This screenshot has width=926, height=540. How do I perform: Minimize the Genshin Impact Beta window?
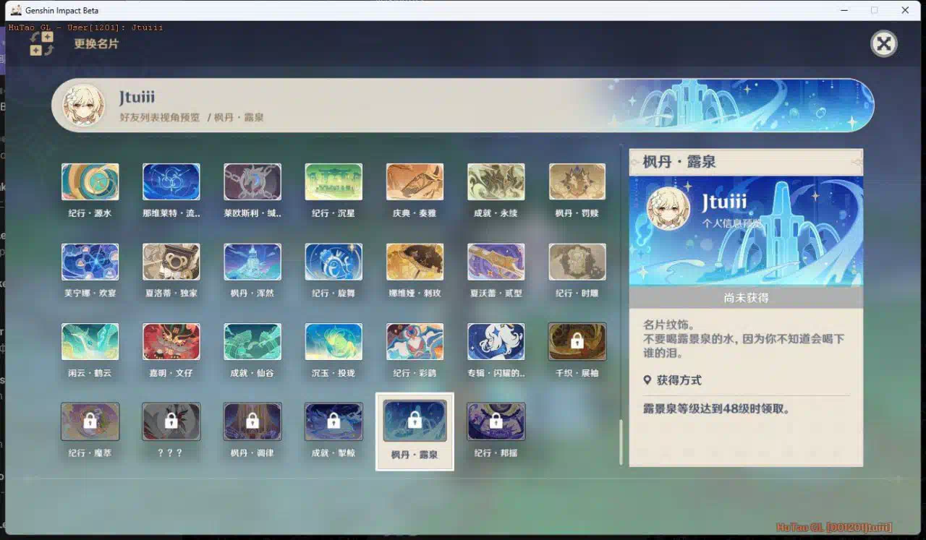point(844,10)
